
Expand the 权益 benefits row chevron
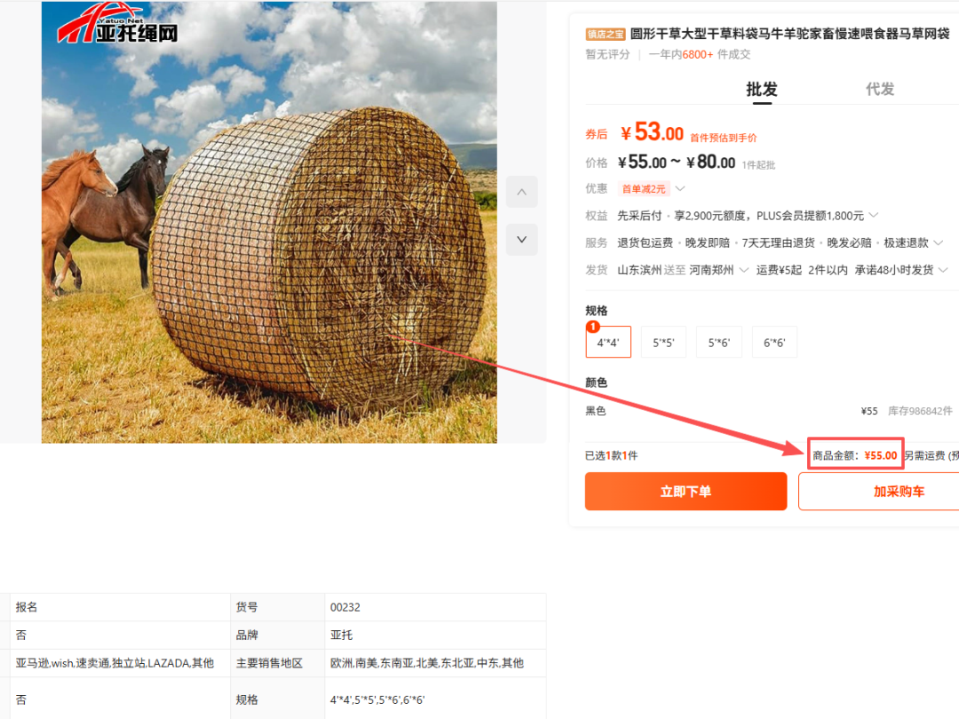click(874, 215)
